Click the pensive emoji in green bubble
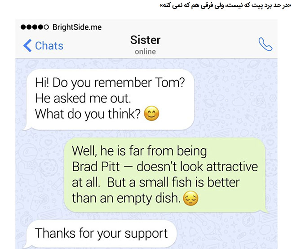 tap(190, 198)
